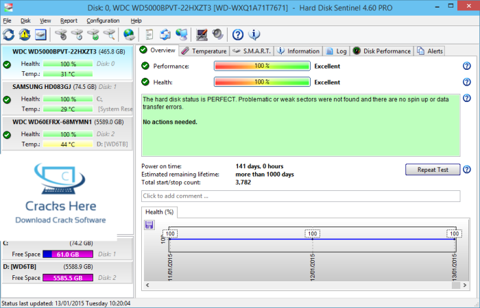Click the envelope with blue arrows icon
Screen dimensions: 480x308
tap(165, 34)
